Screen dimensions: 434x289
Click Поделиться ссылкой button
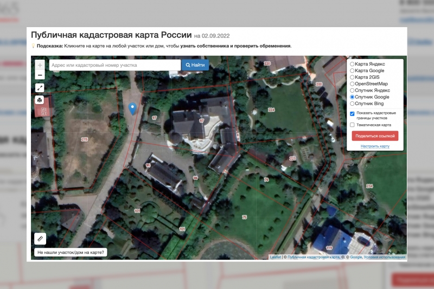coord(375,136)
